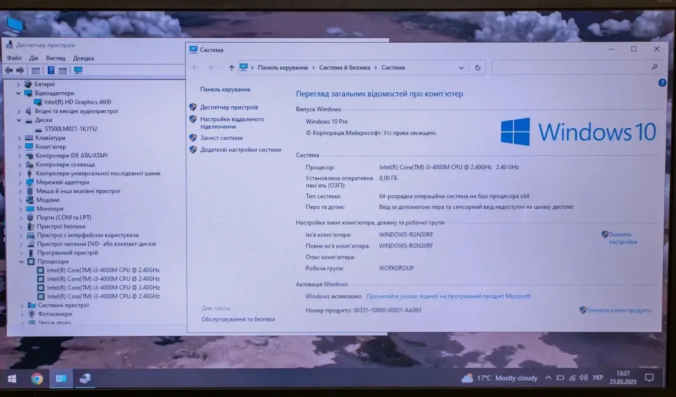The height and width of the screenshot is (397, 676).
Task: Click the Диспетчер пристроїв sidebar link
Action: pyautogui.click(x=229, y=107)
